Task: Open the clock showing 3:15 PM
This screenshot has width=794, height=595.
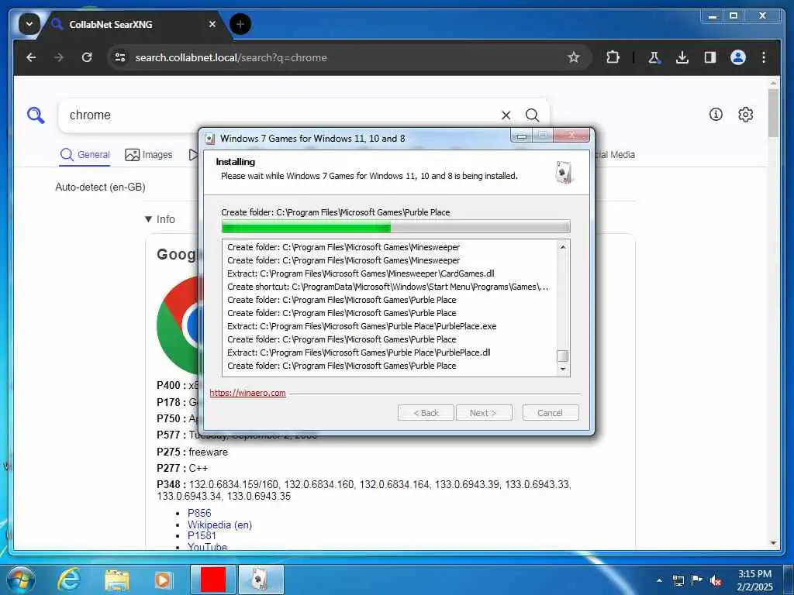Action: click(x=754, y=580)
